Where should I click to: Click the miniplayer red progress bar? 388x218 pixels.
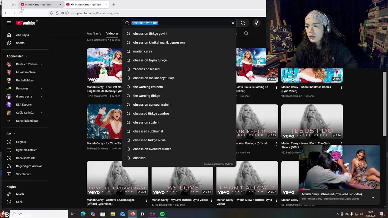coord(339,189)
